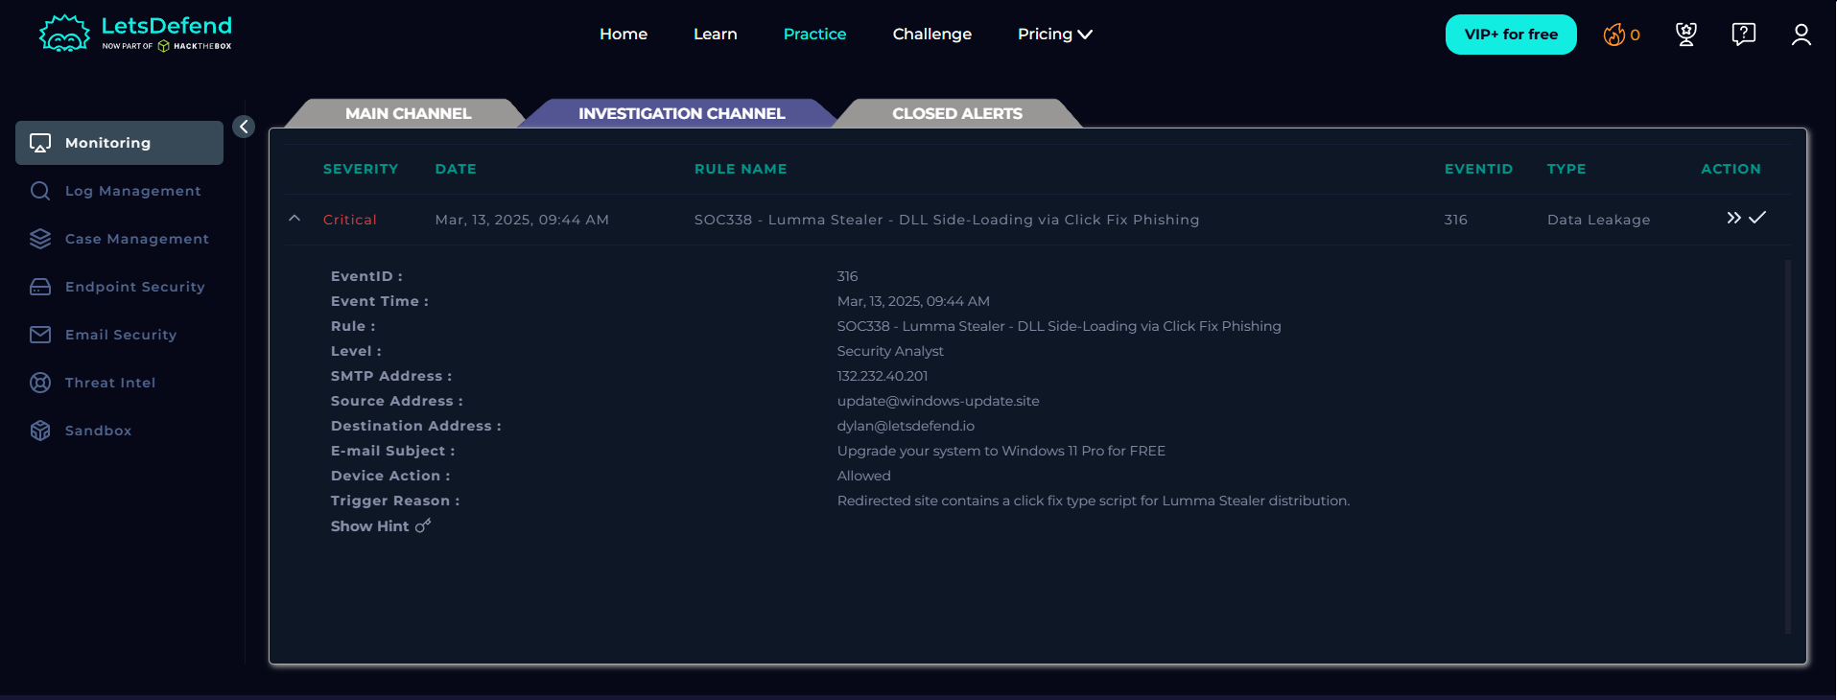Image resolution: width=1837 pixels, height=700 pixels.
Task: Click the destination address dylan@letsdefend.io
Action: (x=906, y=426)
